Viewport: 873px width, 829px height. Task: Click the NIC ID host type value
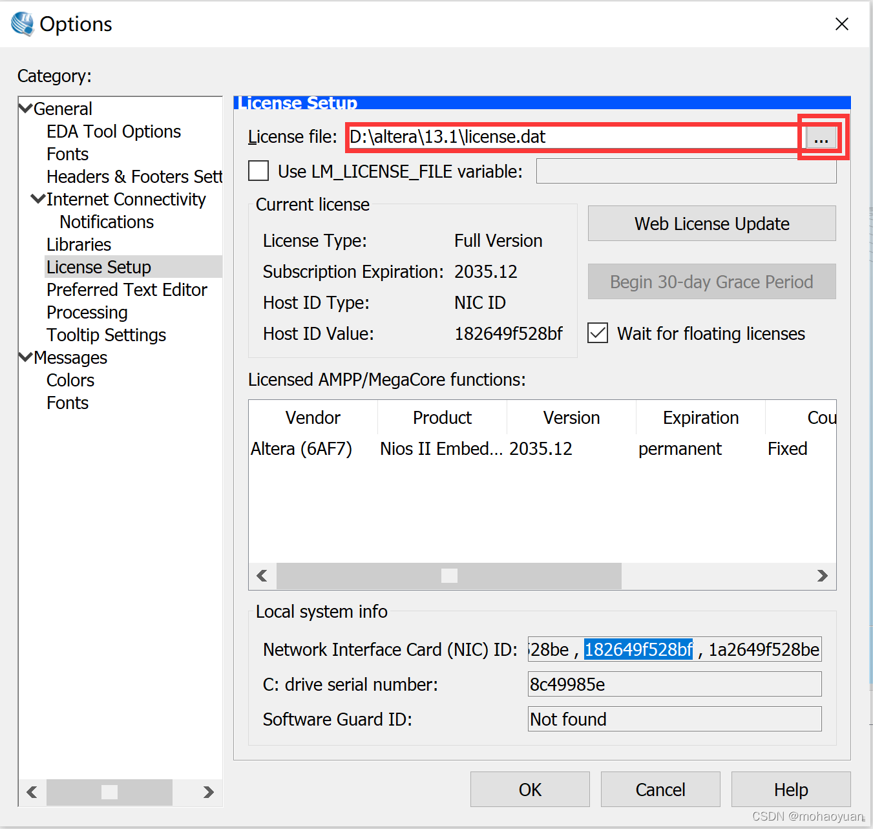[480, 303]
